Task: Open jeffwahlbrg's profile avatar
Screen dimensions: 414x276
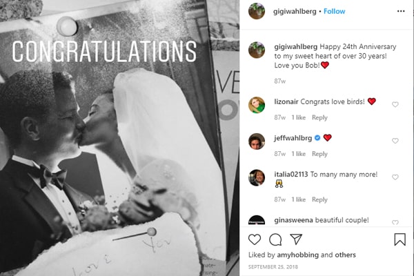Action: tap(257, 141)
